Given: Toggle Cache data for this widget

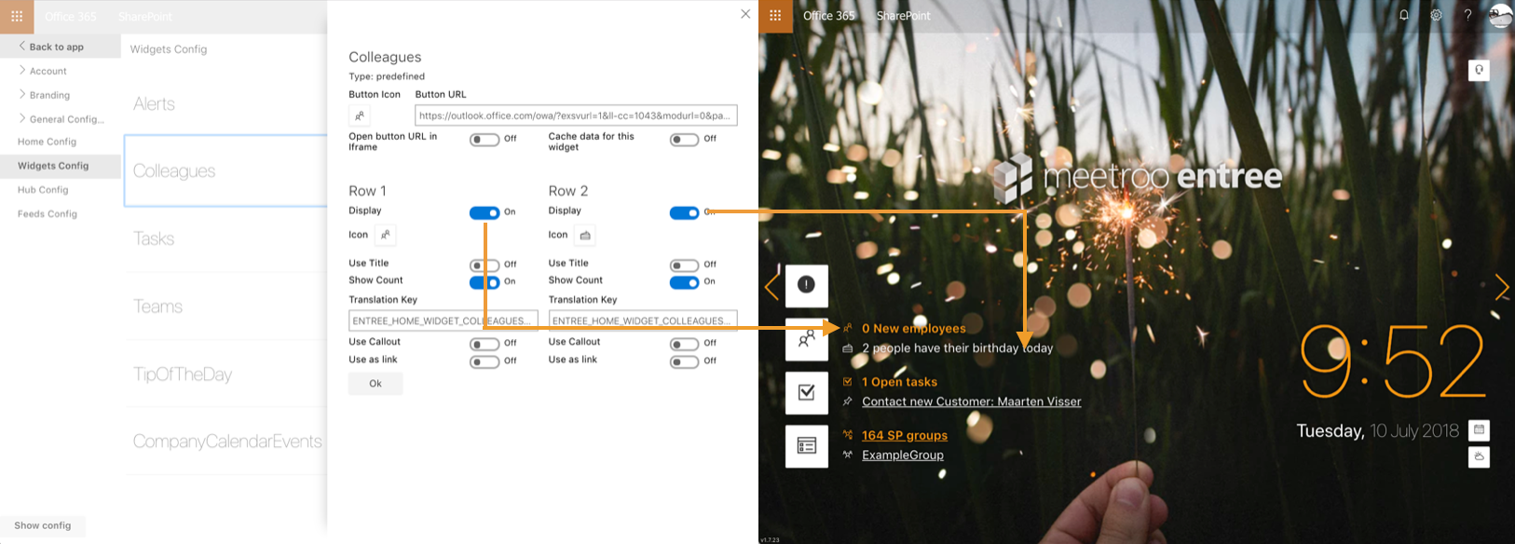Looking at the screenshot, I should 684,140.
